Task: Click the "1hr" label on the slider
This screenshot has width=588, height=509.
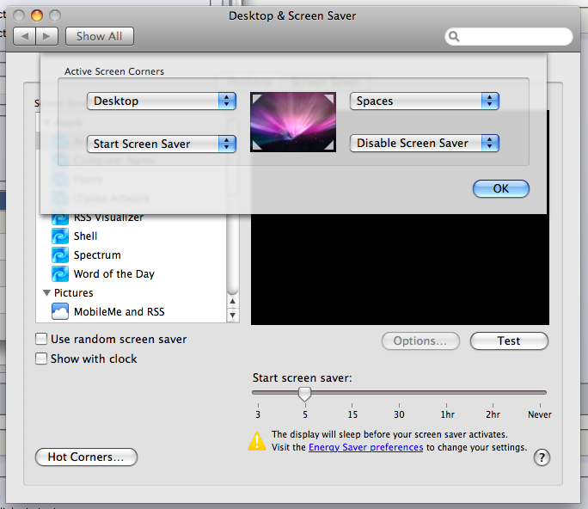Action: [x=447, y=414]
